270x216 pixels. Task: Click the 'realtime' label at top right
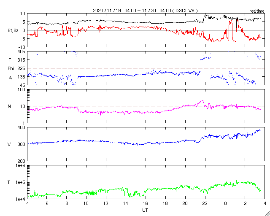point(257,11)
